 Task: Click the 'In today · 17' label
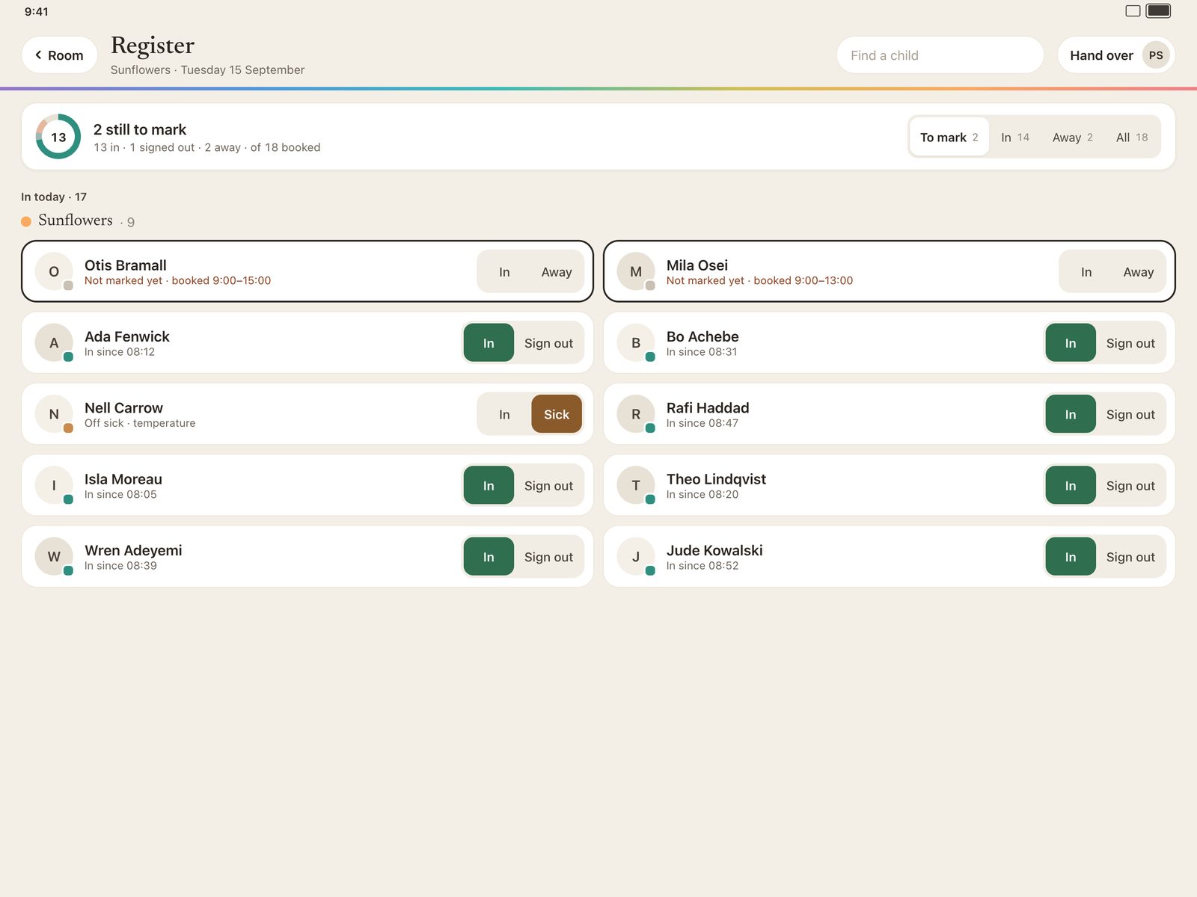(x=54, y=197)
